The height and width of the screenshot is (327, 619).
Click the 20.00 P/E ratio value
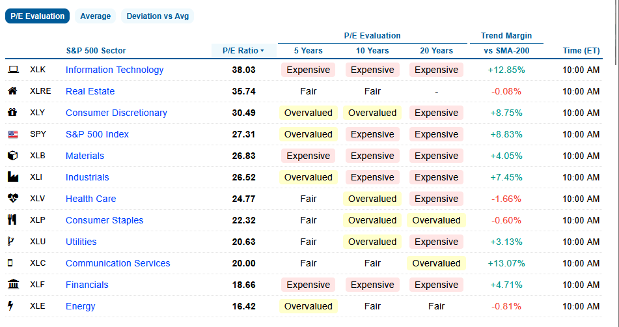point(243,263)
